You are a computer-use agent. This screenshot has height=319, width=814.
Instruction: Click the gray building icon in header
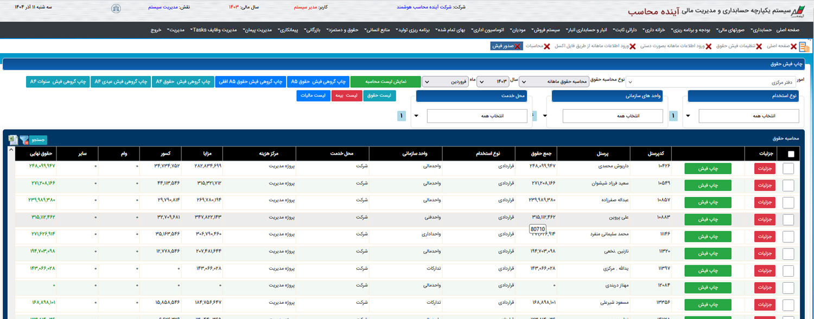(x=116, y=8)
